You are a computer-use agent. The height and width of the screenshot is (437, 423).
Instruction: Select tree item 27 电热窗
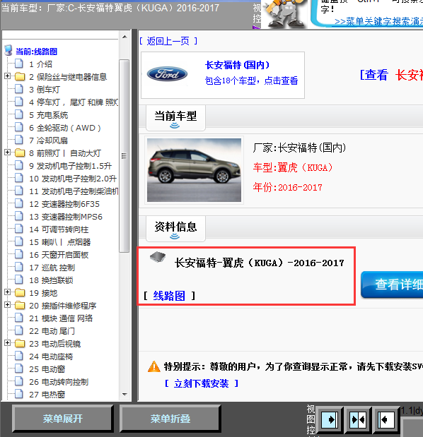tap(47, 395)
